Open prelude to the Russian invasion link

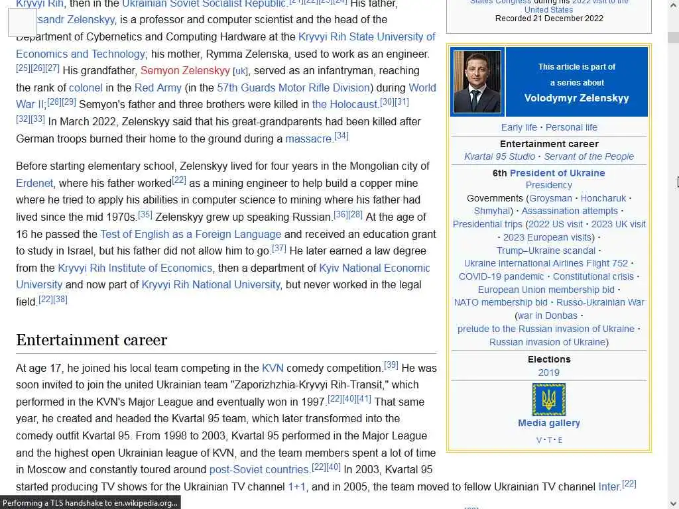546,329
